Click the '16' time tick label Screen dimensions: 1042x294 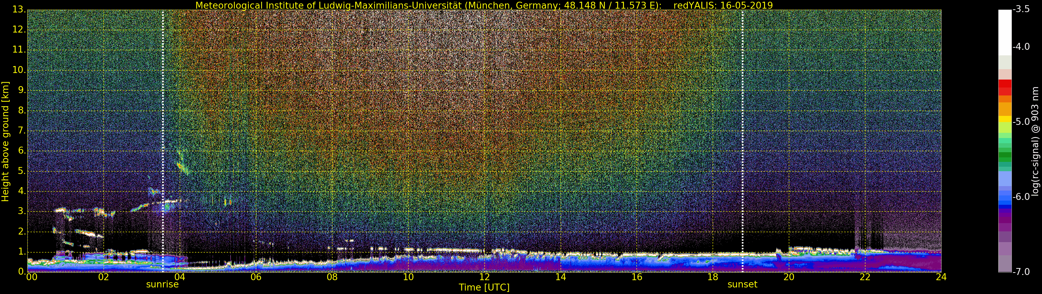pyautogui.click(x=637, y=277)
